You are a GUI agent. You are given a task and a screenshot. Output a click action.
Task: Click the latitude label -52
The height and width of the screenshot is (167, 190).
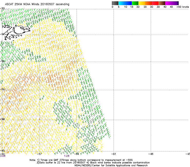[2, 34]
